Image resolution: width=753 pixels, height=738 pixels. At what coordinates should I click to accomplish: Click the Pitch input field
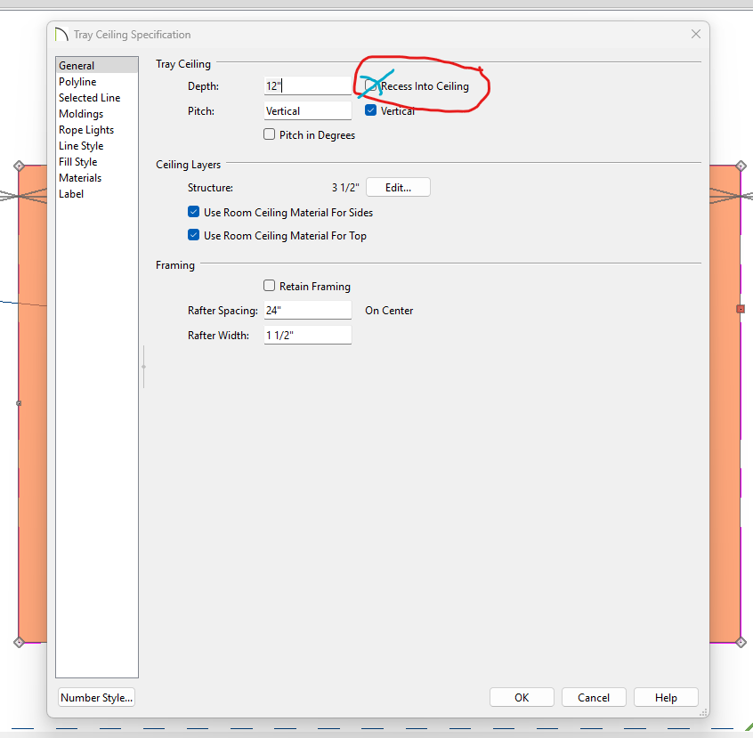(307, 111)
